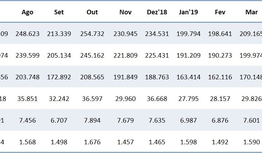Click the Fev column header

[x=220, y=12]
